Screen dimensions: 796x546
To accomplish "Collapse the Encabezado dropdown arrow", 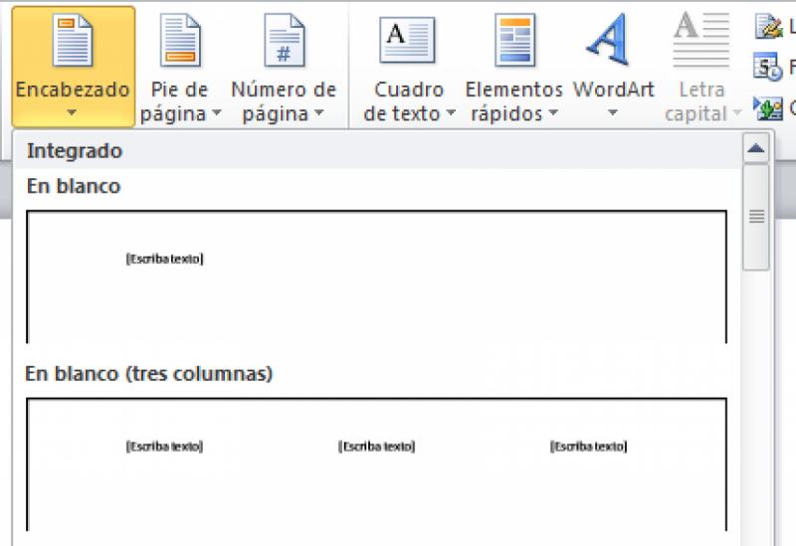I will [72, 113].
